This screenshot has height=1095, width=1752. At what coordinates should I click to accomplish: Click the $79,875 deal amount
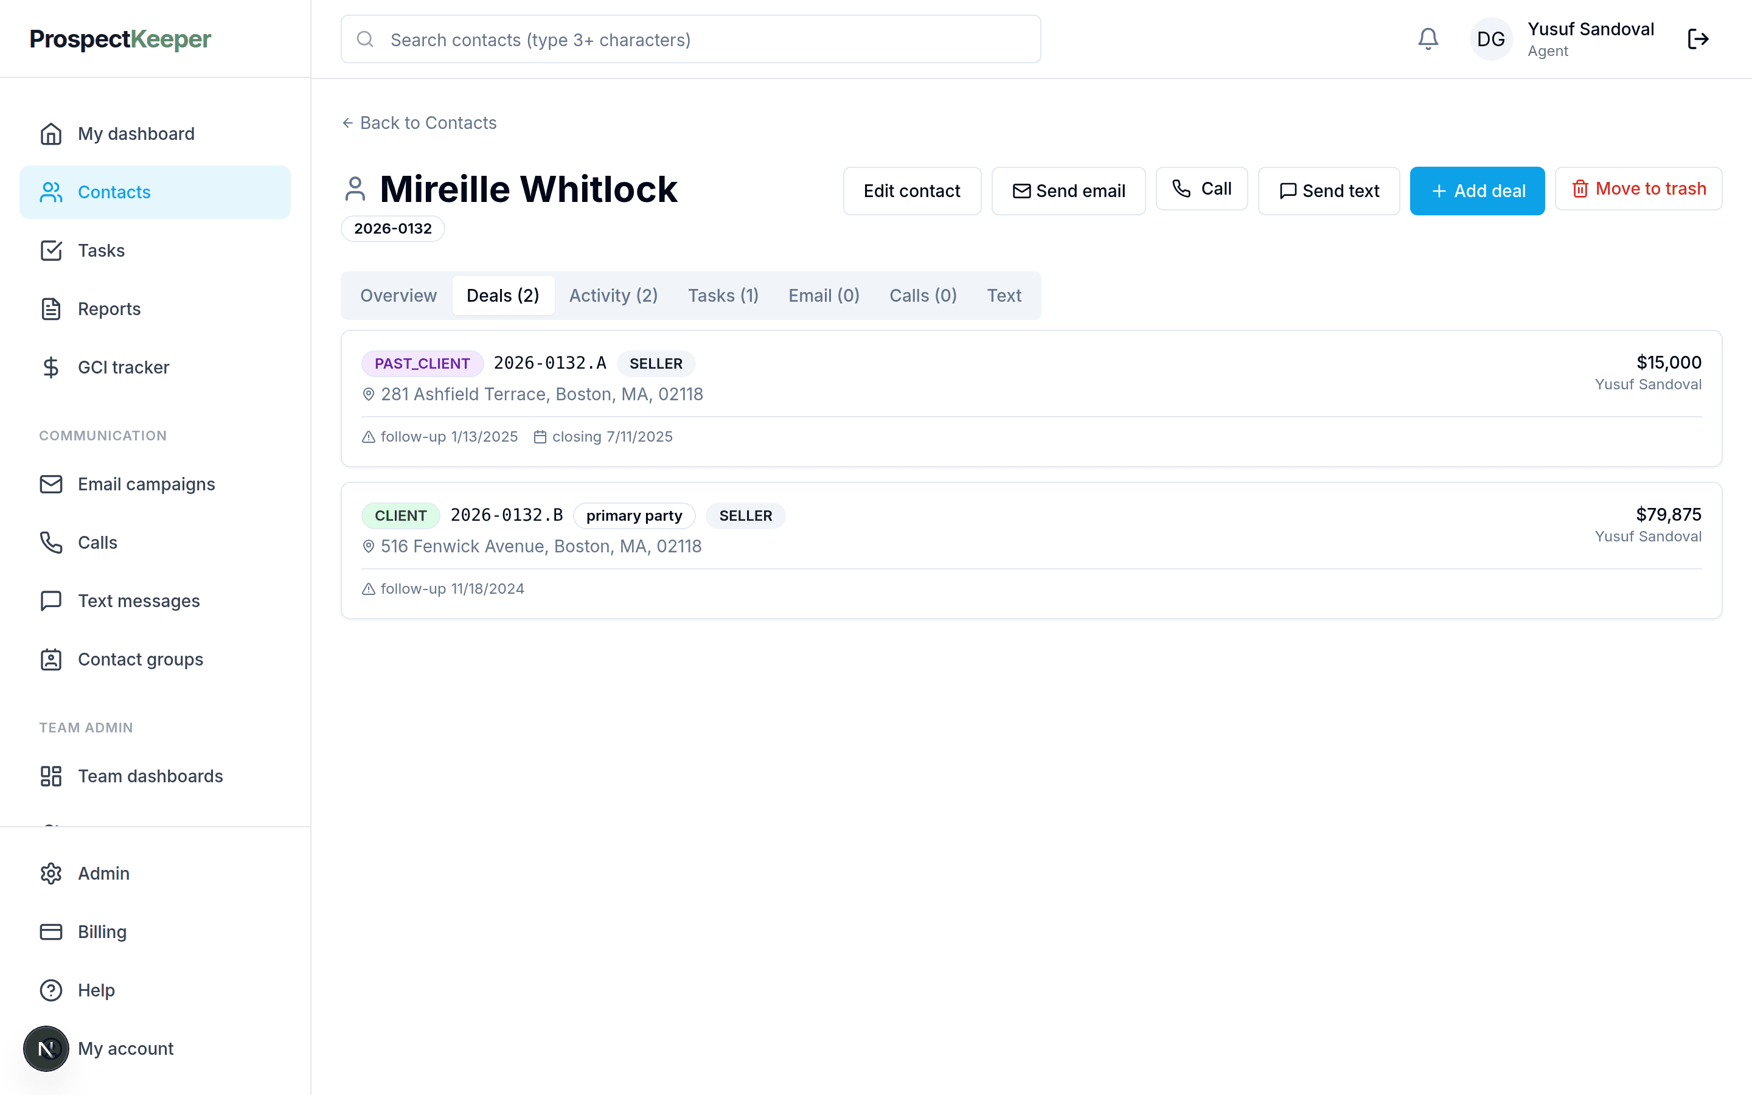click(1669, 515)
